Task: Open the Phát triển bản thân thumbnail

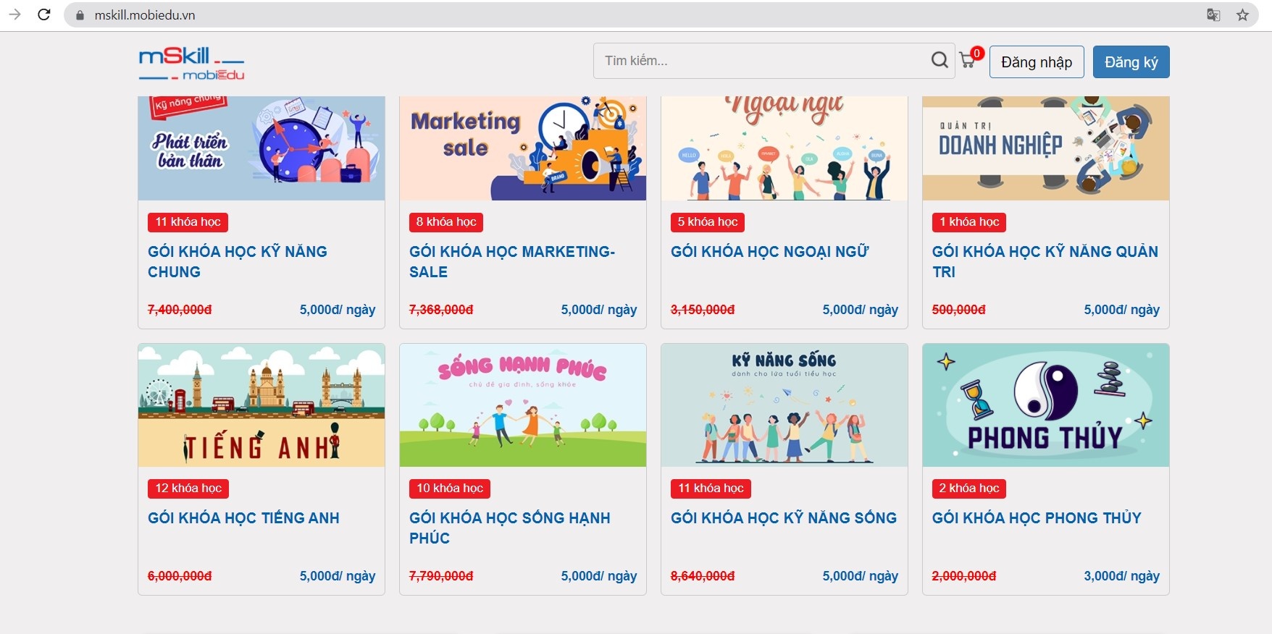Action: click(x=261, y=148)
